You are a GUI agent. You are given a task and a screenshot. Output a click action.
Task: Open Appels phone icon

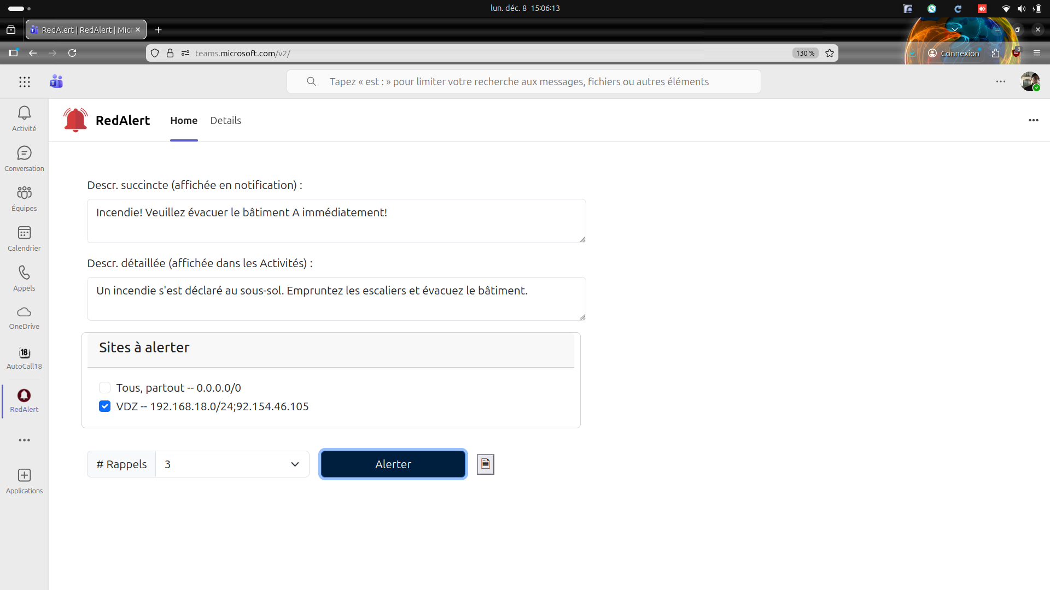pyautogui.click(x=24, y=273)
